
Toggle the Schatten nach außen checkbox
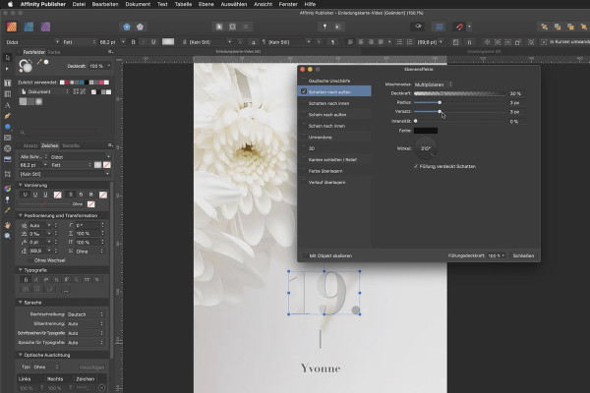point(304,91)
